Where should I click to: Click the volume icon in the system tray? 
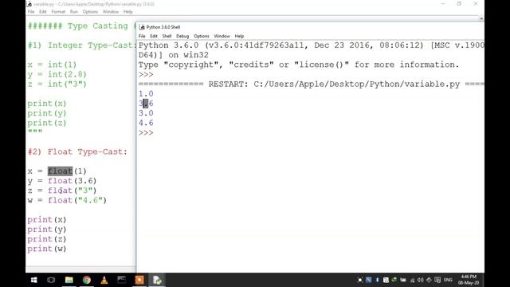(x=420, y=280)
